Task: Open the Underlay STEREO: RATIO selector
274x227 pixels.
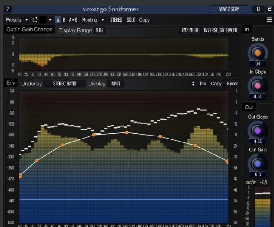Action: [x=65, y=84]
